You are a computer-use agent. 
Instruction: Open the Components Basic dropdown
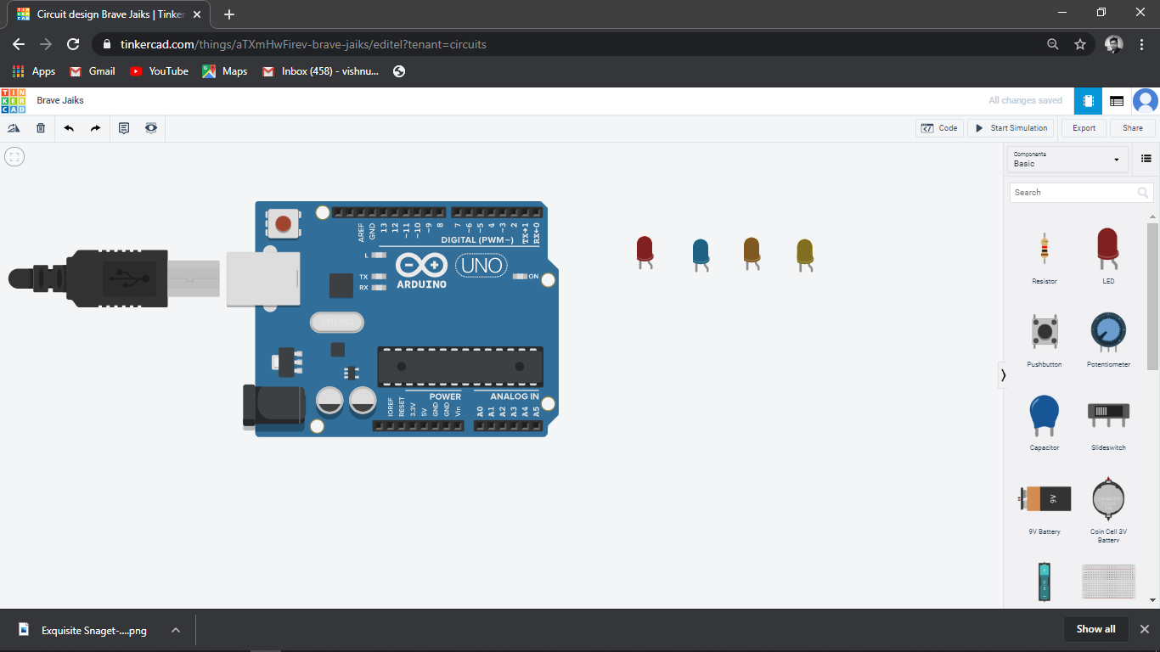pyautogui.click(x=1067, y=159)
